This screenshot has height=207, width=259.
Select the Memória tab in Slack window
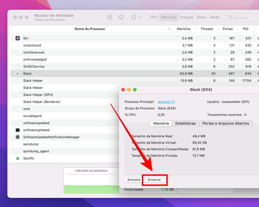[x=161, y=123]
